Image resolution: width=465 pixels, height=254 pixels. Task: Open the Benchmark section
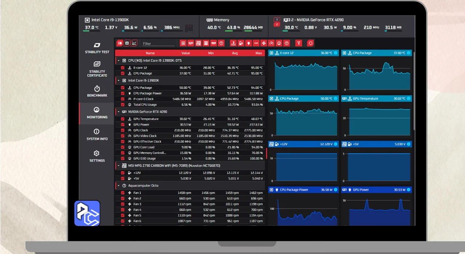coord(97,91)
